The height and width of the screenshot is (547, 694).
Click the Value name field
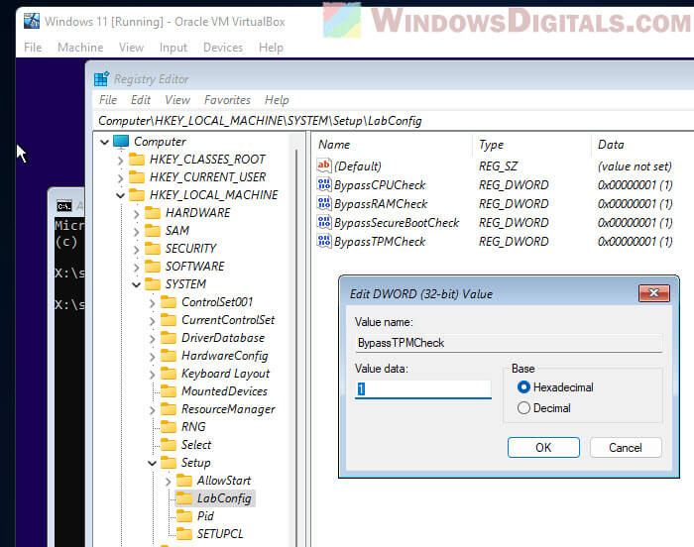(x=509, y=343)
